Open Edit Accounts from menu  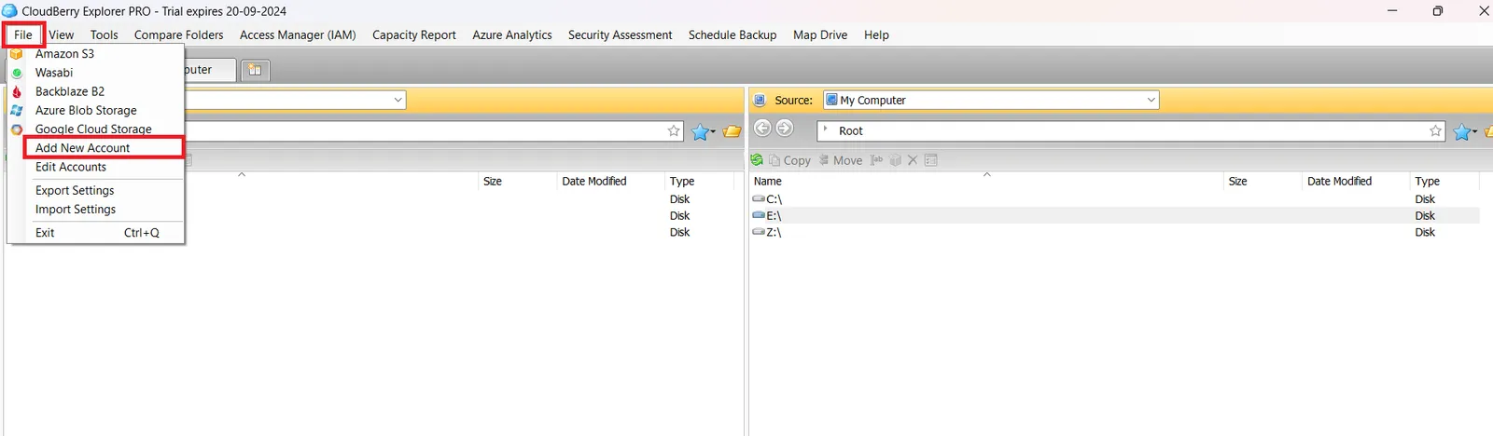[x=95, y=167]
